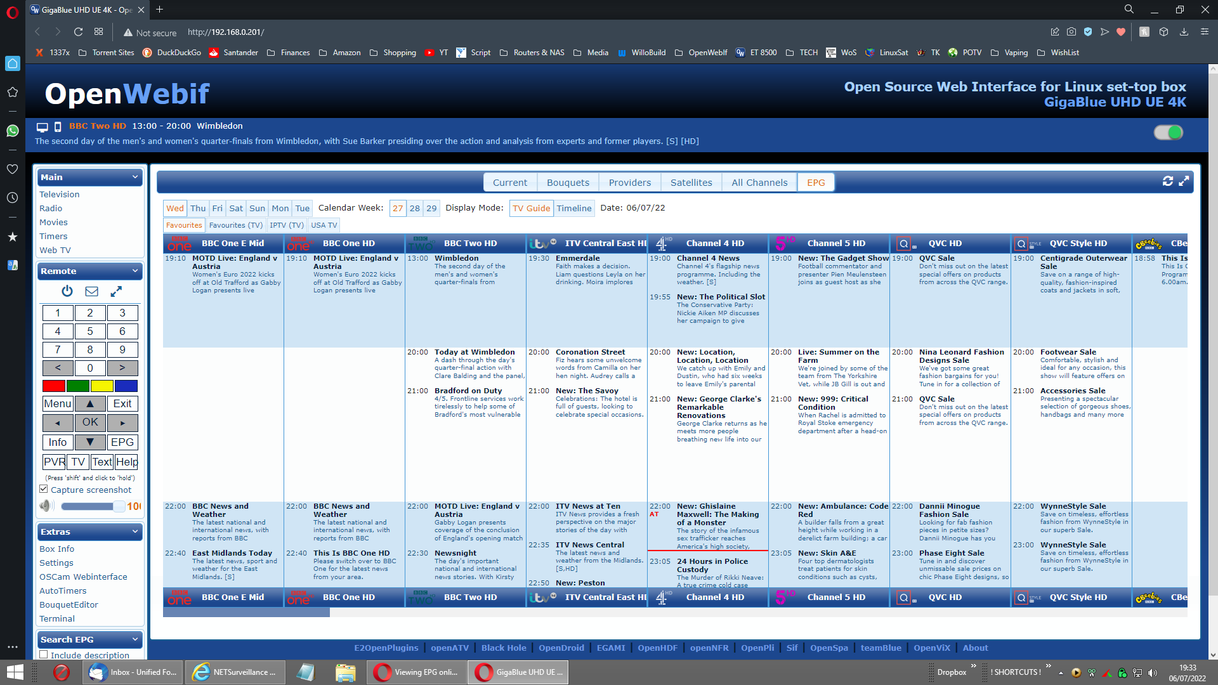Open Opera extensions cube icon
This screenshot has height=685, width=1218.
click(1163, 32)
